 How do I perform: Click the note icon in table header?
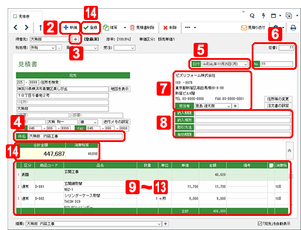tap(271, 165)
